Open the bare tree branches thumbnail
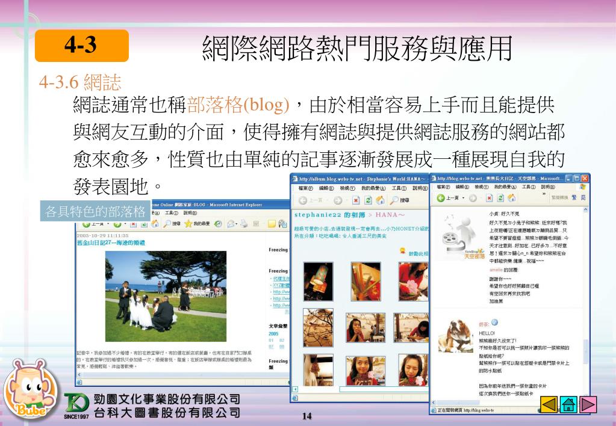The image size is (616, 426). point(318,327)
